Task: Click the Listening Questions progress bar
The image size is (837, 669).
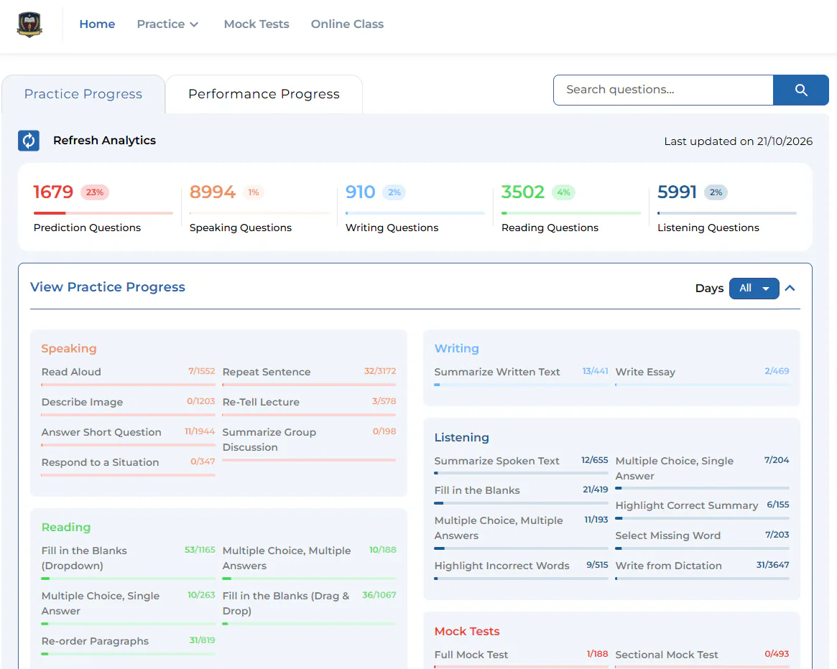Action: click(x=727, y=213)
